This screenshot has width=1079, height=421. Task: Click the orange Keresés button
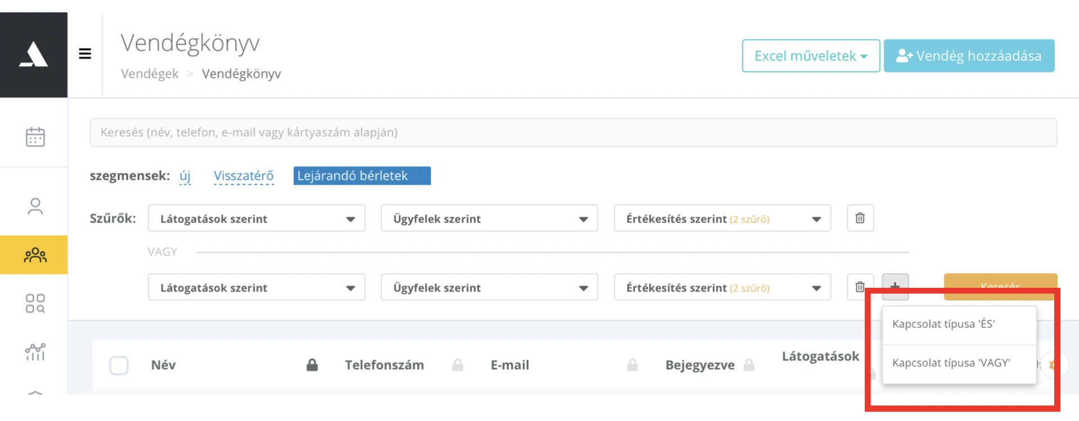[x=1000, y=287]
